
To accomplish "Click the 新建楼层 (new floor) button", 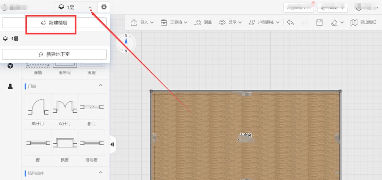I will (54, 23).
